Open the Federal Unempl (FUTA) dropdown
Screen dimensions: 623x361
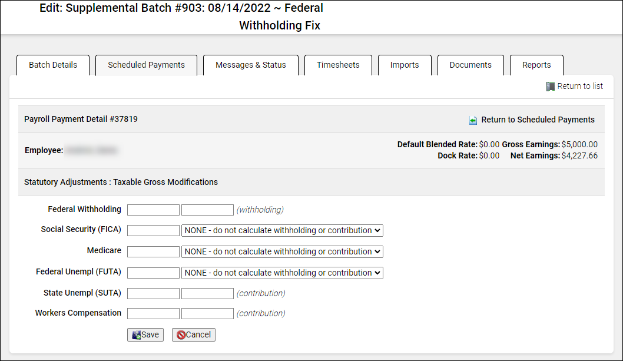[x=282, y=273]
